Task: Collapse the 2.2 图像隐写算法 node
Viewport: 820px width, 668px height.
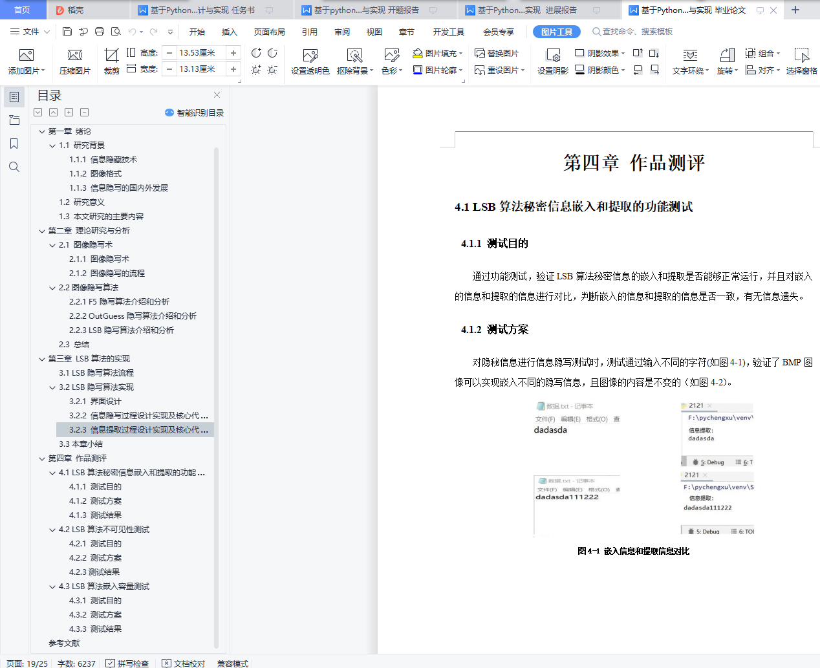Action: pyautogui.click(x=52, y=288)
